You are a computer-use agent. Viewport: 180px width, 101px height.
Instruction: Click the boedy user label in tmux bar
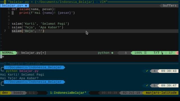[18, 93]
